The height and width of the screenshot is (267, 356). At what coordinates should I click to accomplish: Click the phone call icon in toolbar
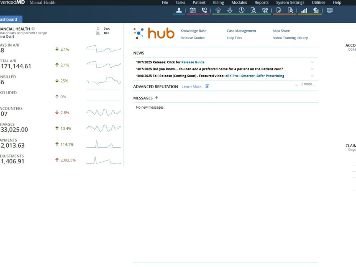click(x=204, y=10)
